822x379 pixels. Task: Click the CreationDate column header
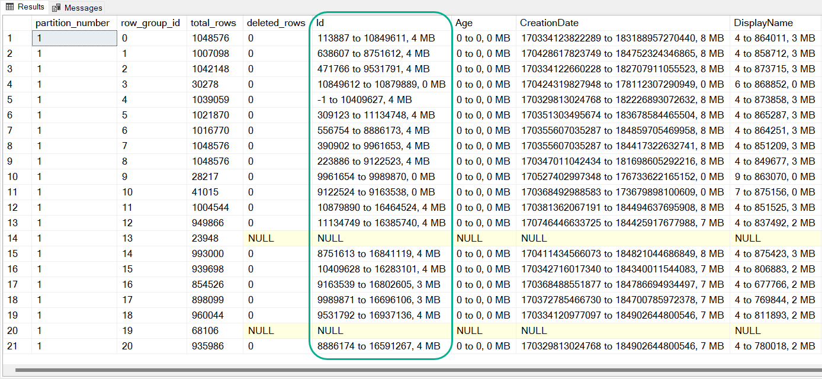pos(623,23)
